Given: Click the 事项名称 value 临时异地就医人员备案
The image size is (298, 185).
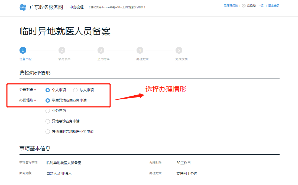Looking at the screenshot, I should tap(64, 163).
